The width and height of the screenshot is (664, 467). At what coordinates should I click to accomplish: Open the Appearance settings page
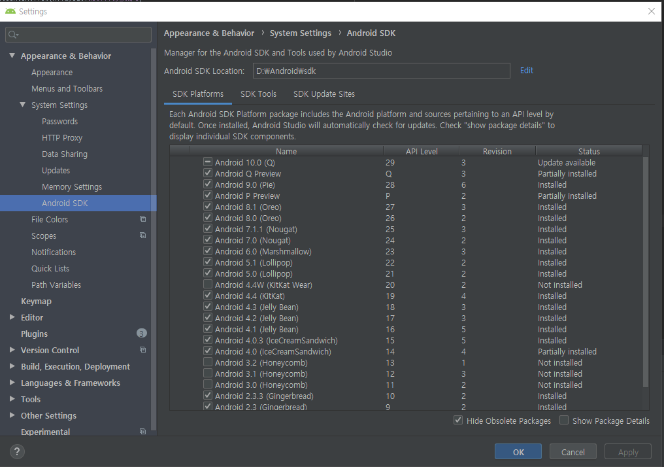[52, 73]
